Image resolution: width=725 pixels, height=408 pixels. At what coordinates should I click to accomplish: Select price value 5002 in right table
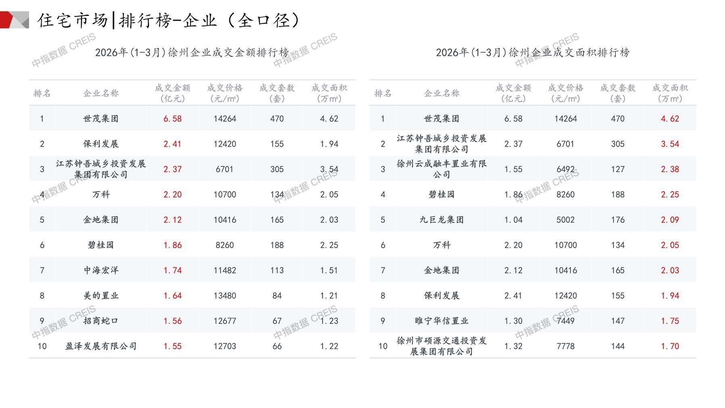coord(565,220)
